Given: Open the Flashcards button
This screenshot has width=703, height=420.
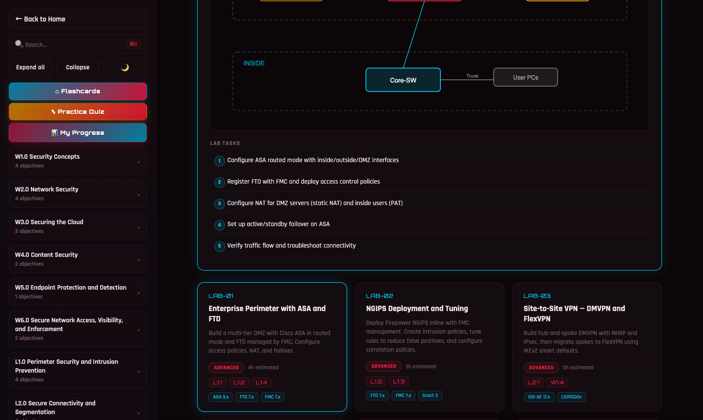Looking at the screenshot, I should pyautogui.click(x=78, y=91).
